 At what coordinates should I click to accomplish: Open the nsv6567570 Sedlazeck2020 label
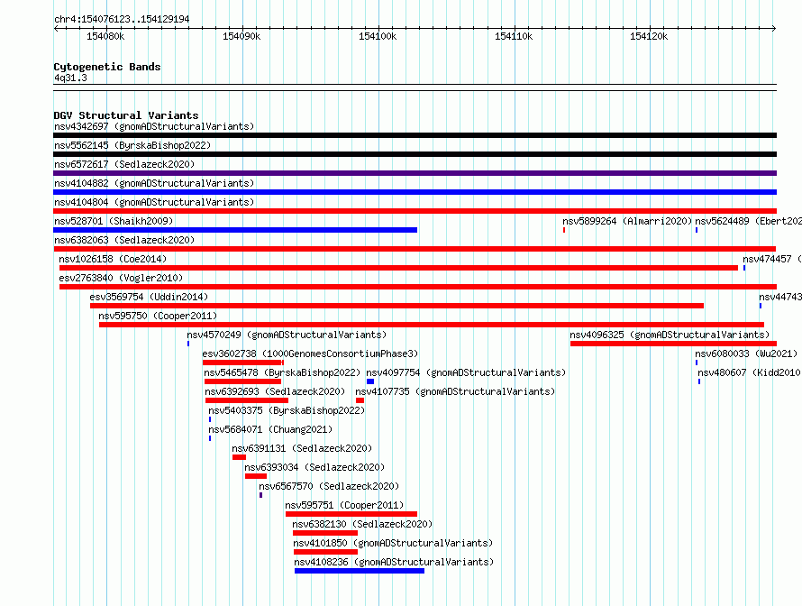[x=329, y=486]
